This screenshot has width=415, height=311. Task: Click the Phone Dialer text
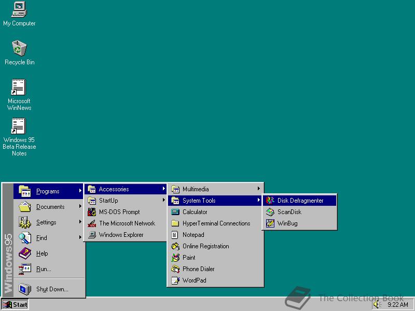coord(199,268)
